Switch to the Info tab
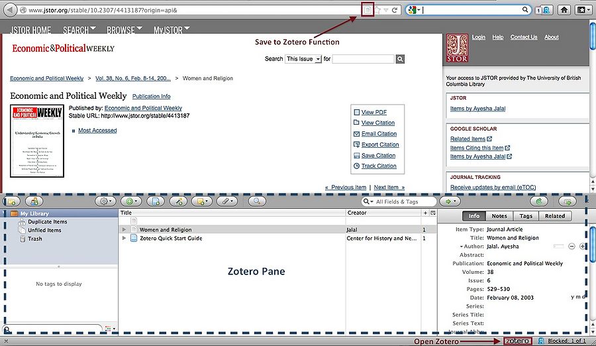Image resolution: width=596 pixels, height=346 pixels. coord(474,216)
